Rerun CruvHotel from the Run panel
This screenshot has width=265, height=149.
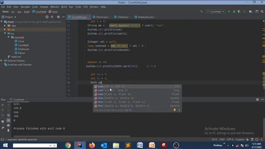click(x=3, y=105)
